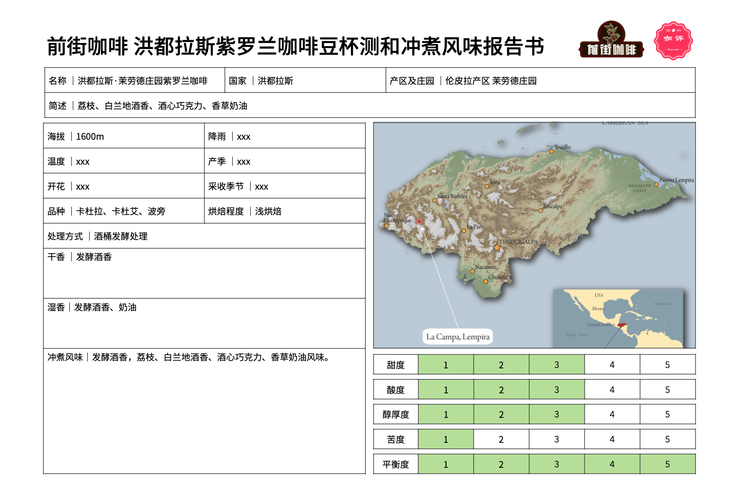Click the 降雨 xxx cell
Viewport: 750px width, 498px height.
coord(285,136)
